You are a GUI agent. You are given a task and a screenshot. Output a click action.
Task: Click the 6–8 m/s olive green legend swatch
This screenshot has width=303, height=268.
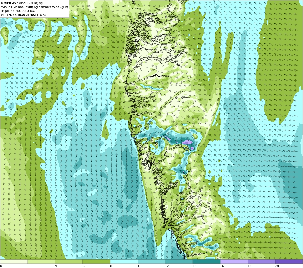click(96, 261)
